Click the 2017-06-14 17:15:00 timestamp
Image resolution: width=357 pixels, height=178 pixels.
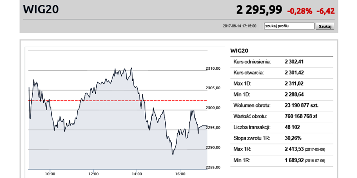[x=239, y=26]
